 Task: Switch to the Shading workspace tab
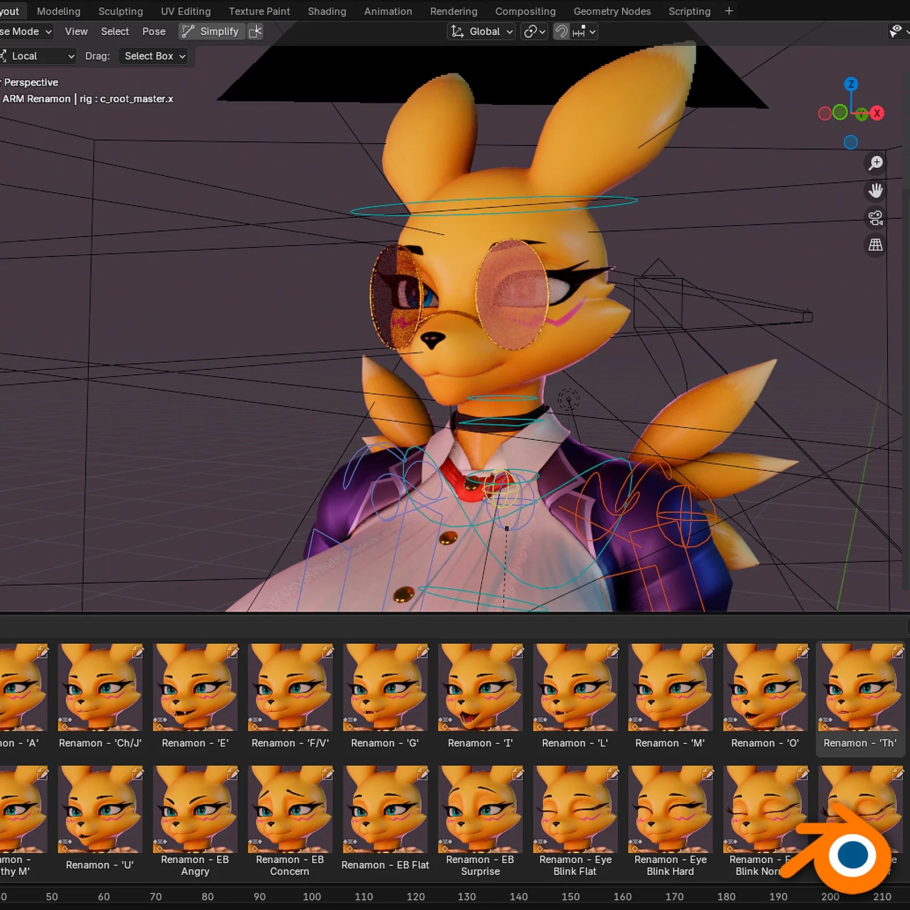(326, 11)
